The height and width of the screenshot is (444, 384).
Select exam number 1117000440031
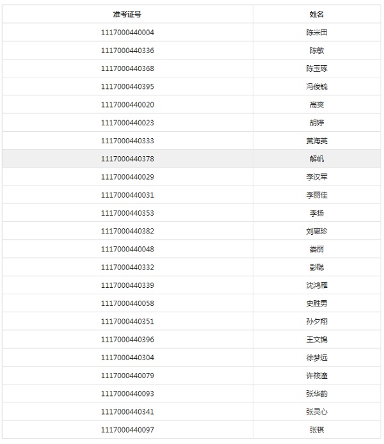[x=127, y=195]
